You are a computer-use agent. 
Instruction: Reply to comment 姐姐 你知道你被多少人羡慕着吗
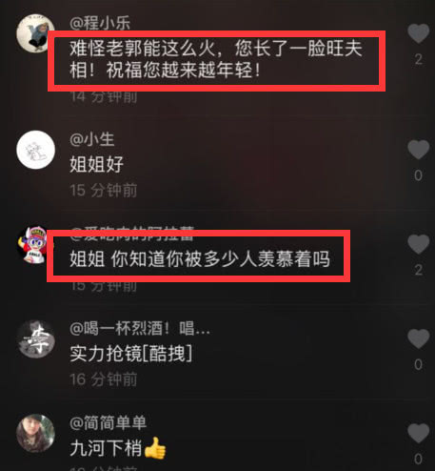tap(200, 258)
